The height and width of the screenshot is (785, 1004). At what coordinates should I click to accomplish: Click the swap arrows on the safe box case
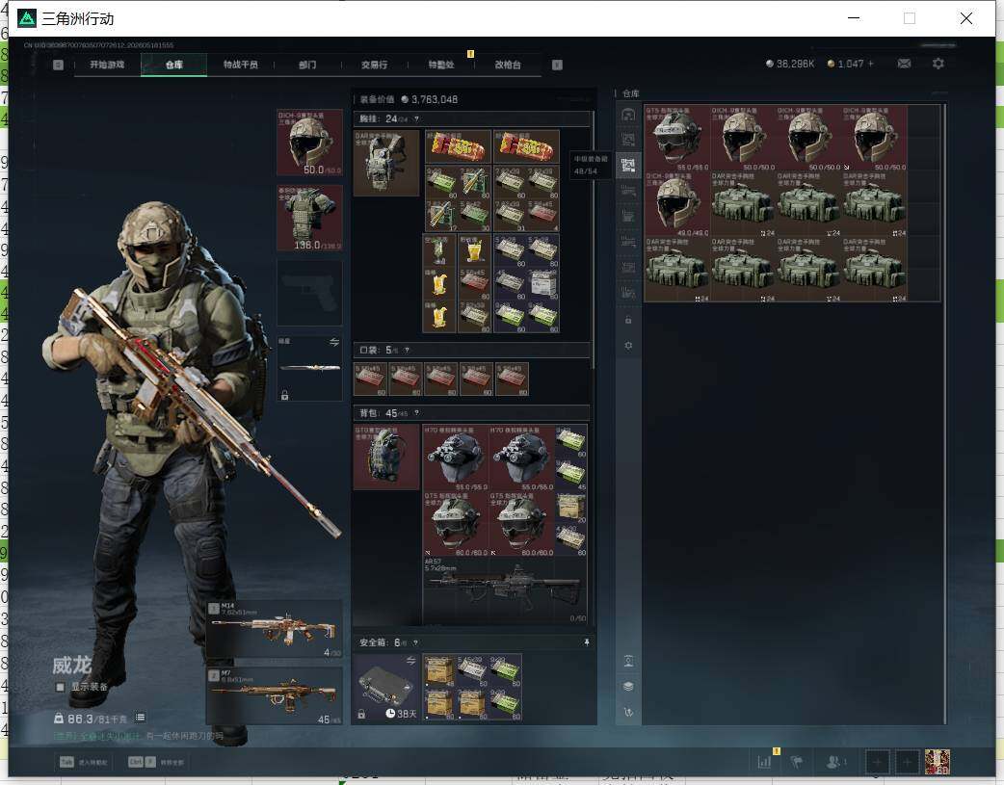411,660
